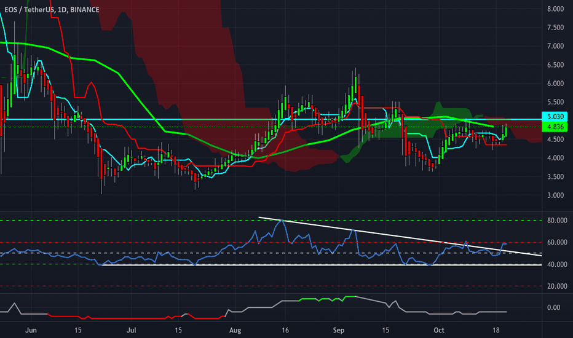Click the tall green candle in early September

[x=355, y=85]
